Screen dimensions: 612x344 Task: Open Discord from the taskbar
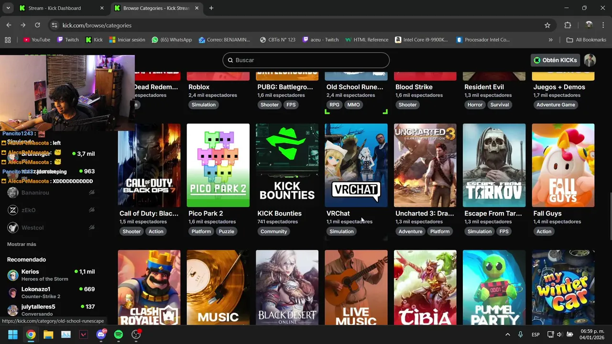tap(101, 334)
